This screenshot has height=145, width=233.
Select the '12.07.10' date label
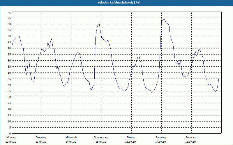point(11,142)
